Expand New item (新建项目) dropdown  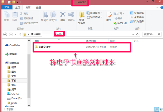click(101, 13)
